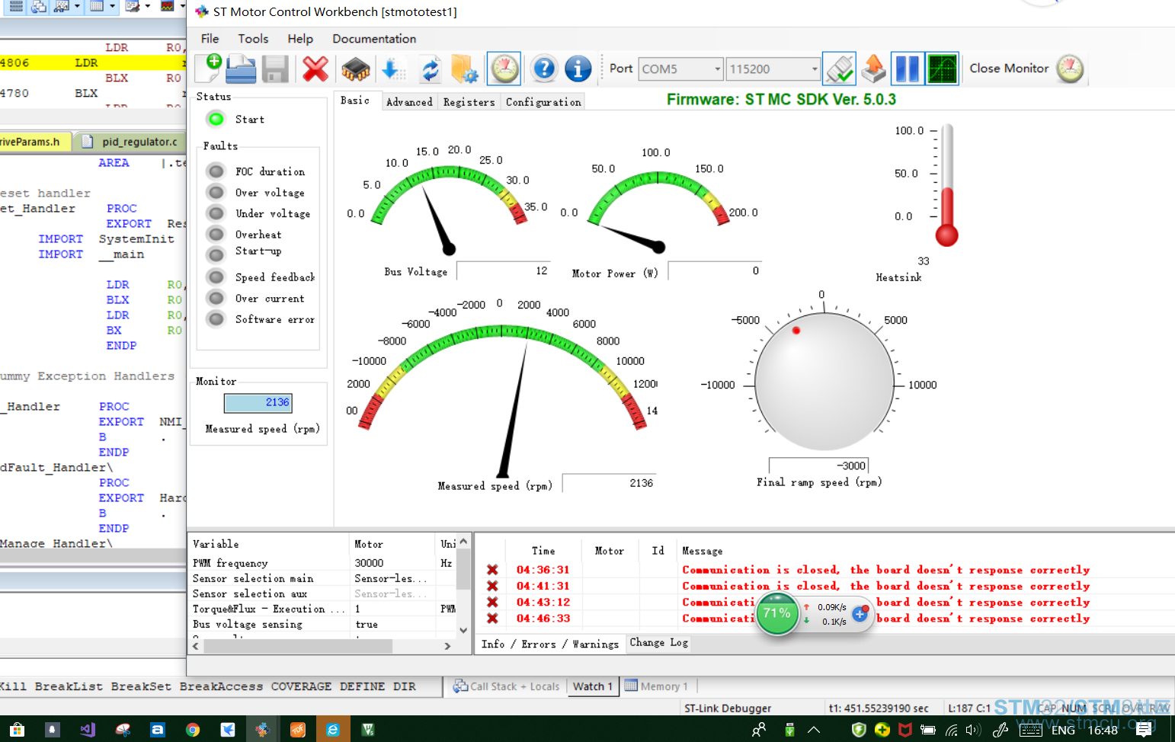This screenshot has height=742, width=1175.
Task: Click the variable table scroll-right arrow
Action: (x=447, y=646)
